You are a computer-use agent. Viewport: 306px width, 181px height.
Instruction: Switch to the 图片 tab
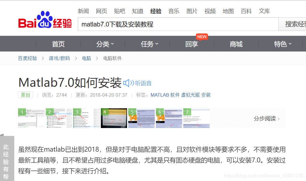click(192, 11)
